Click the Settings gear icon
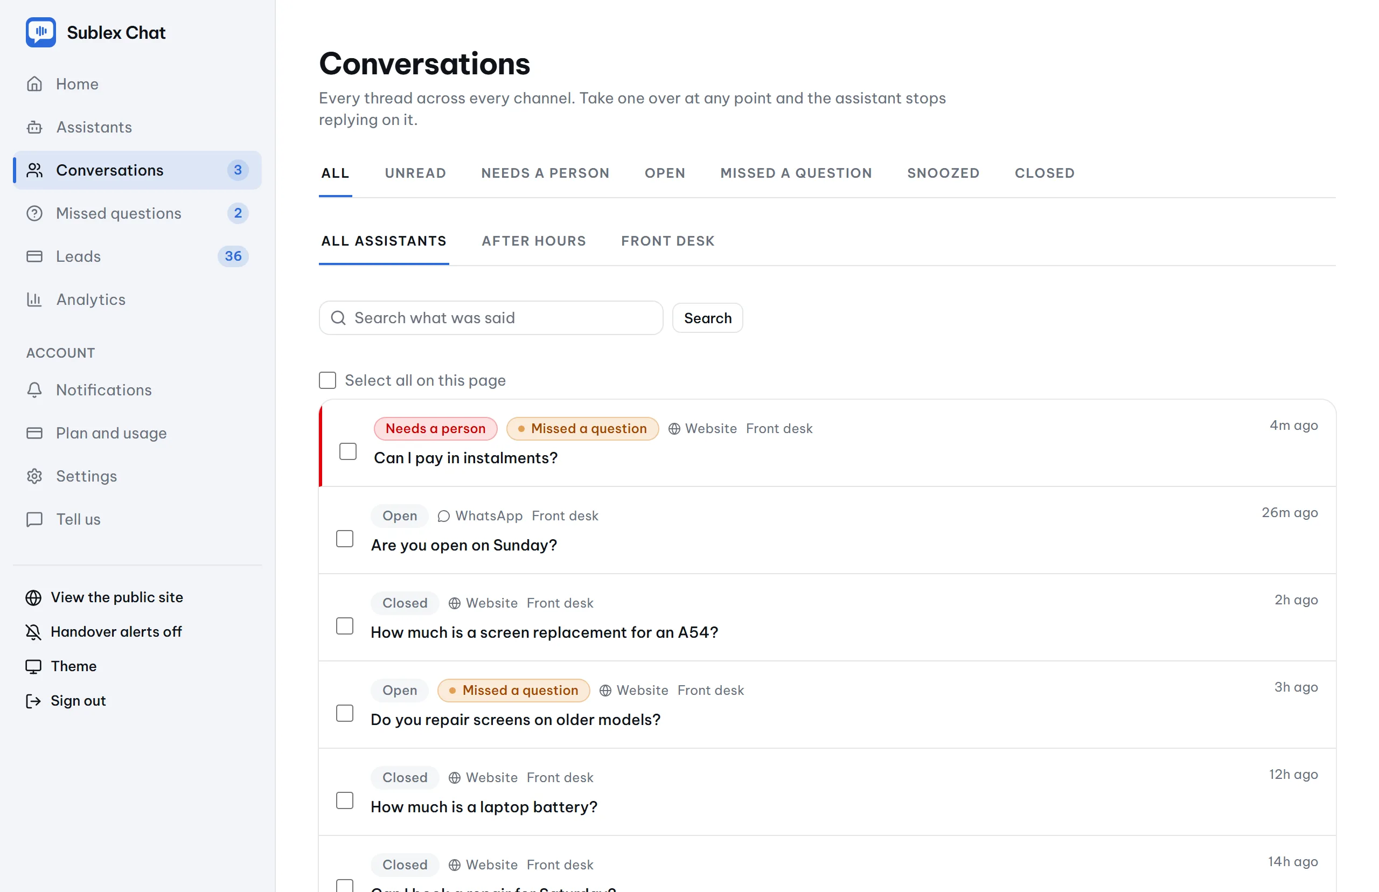The height and width of the screenshot is (892, 1379). point(35,476)
